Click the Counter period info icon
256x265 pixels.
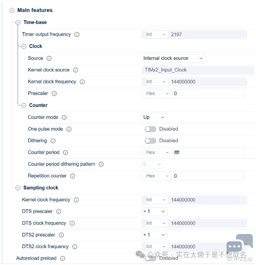(66, 153)
